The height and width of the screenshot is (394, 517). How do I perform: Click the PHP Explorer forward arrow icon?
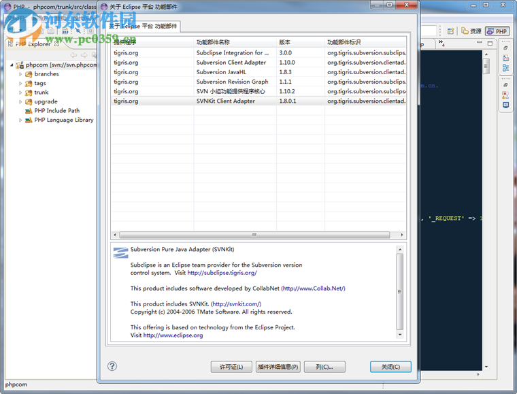84,55
